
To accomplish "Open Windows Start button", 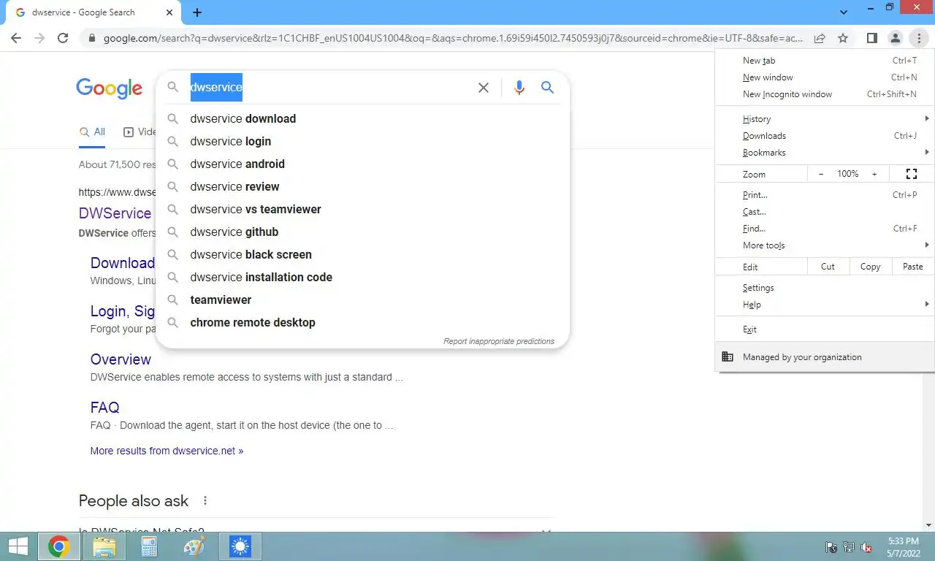I will point(18,546).
